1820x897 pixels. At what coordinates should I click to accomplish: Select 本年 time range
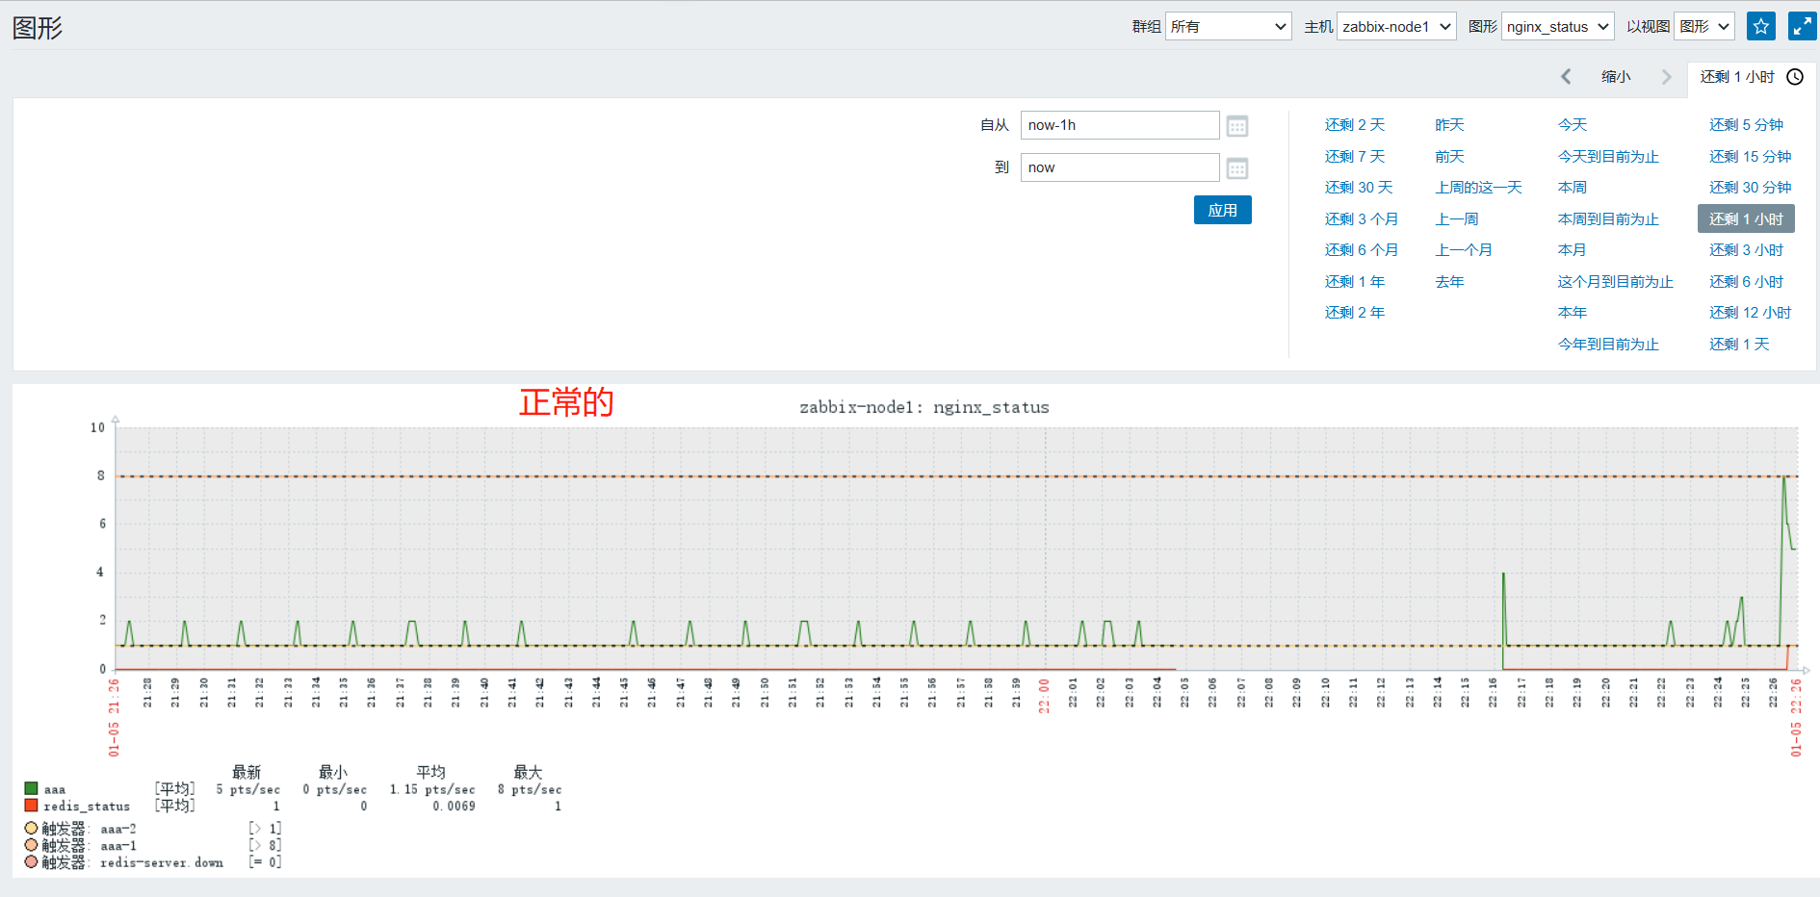coord(1573,313)
